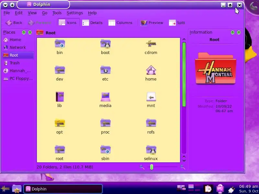Toggle the Preview option
The width and height of the screenshot is (259, 194).
[x=152, y=23]
